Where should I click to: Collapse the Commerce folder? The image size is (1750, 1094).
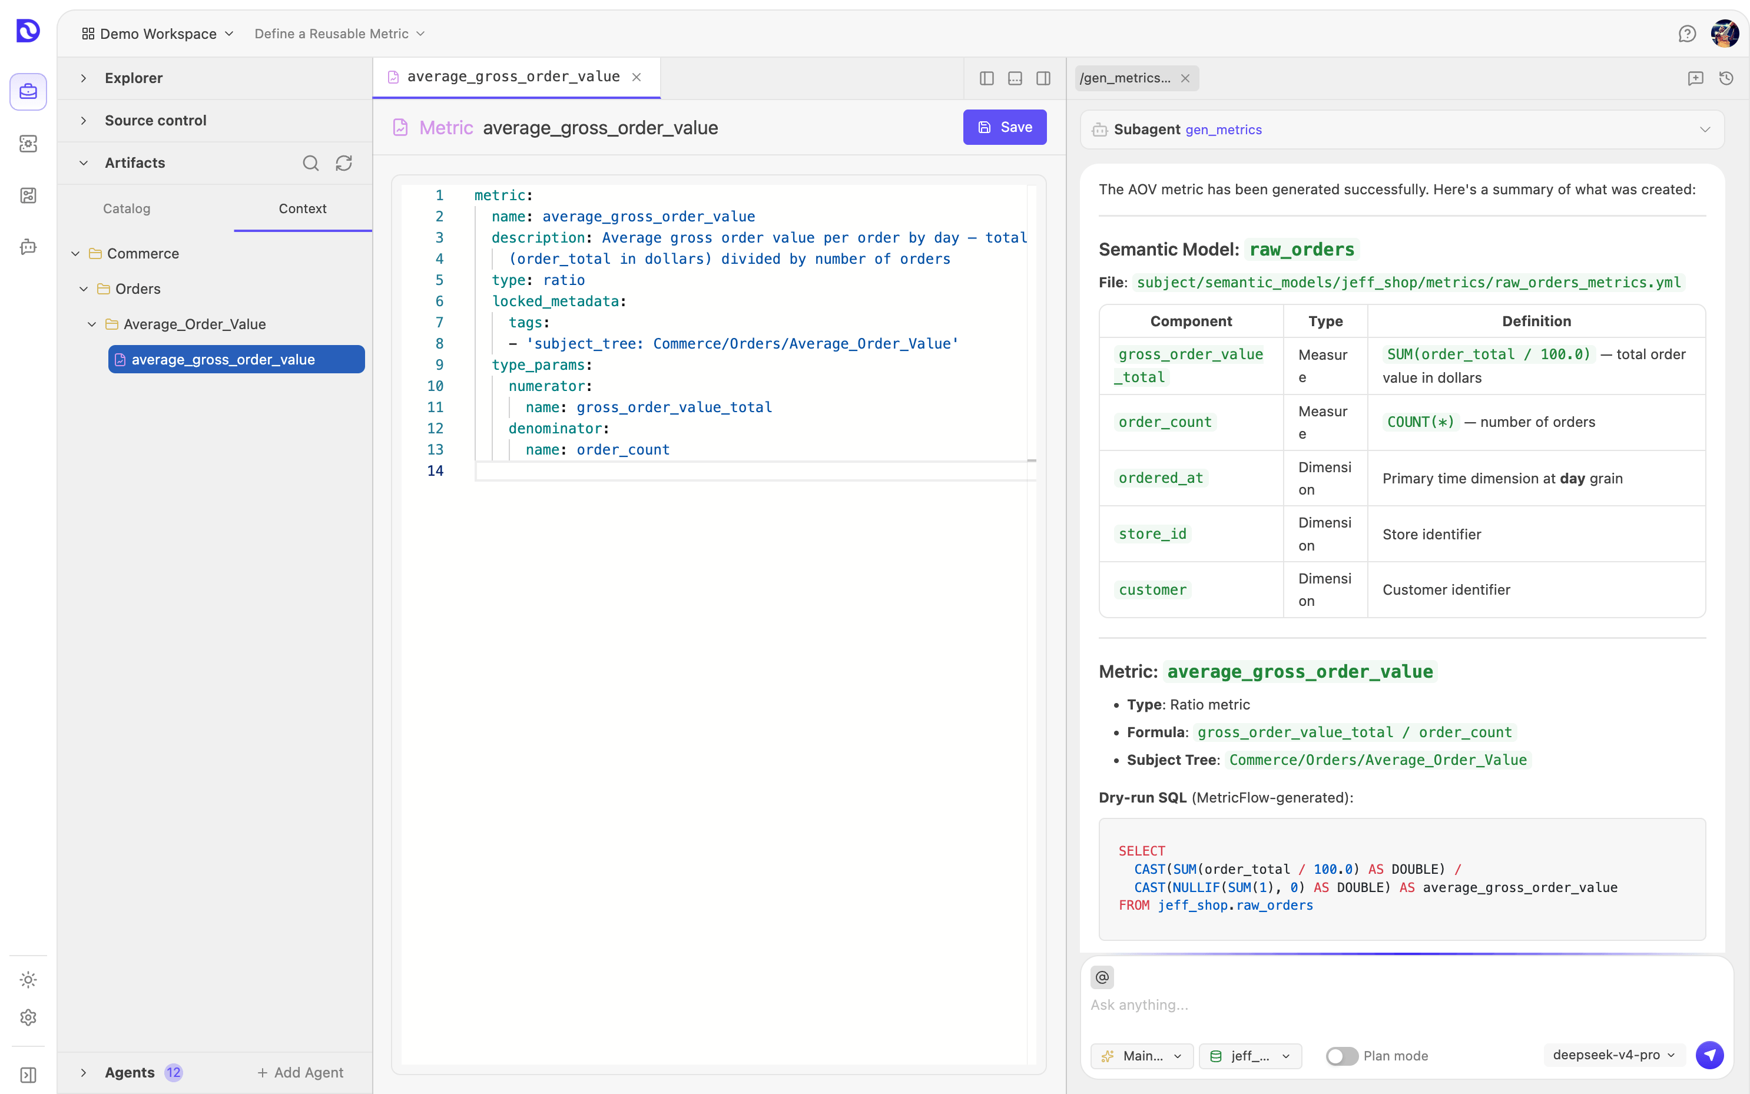75,253
